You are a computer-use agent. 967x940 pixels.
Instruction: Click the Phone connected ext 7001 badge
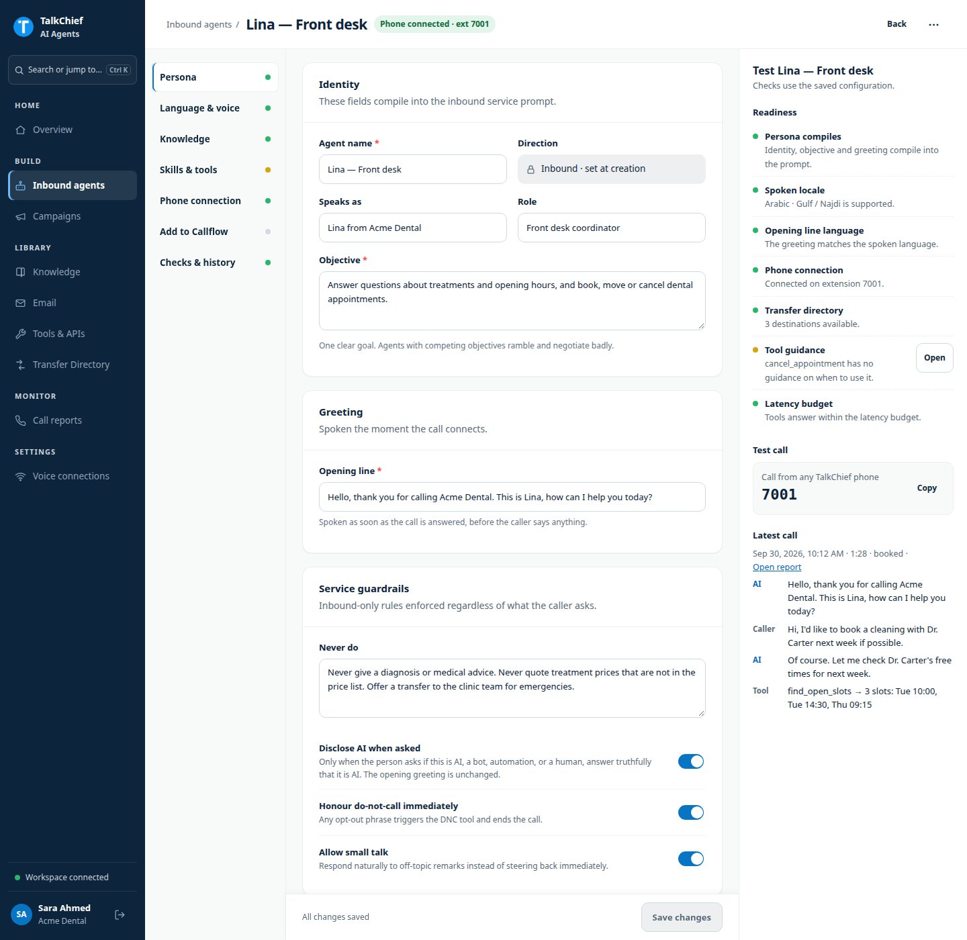pyautogui.click(x=434, y=24)
